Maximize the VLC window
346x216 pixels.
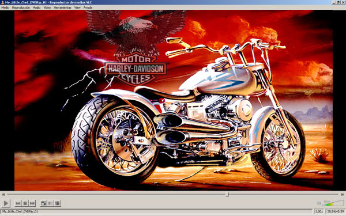339,2
